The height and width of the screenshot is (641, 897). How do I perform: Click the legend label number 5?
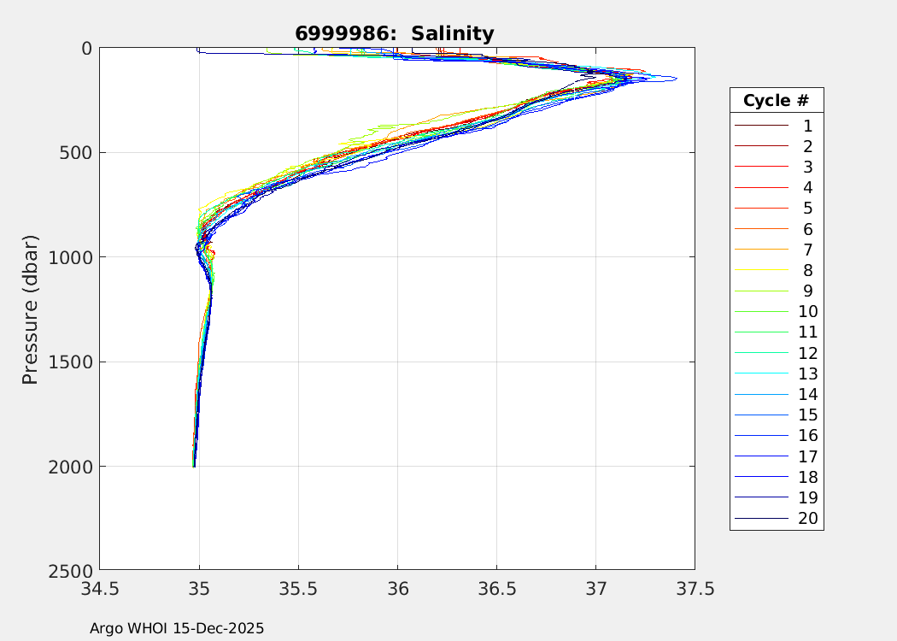pos(807,209)
